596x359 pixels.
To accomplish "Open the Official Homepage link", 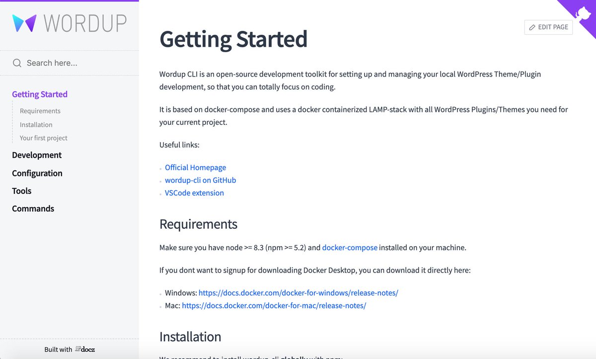I will (196, 168).
